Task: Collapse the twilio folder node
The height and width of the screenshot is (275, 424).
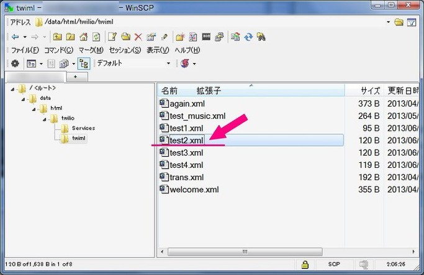Action: tap(44, 120)
